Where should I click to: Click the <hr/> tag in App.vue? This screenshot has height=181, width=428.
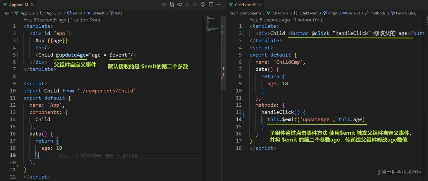tap(43, 48)
